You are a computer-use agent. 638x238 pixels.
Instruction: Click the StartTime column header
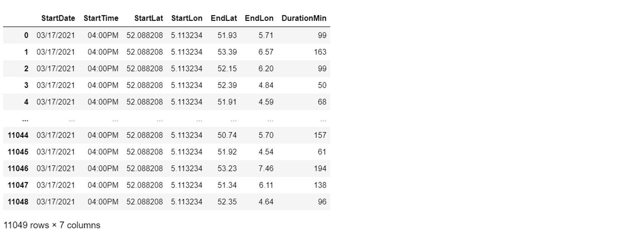pyautogui.click(x=101, y=18)
